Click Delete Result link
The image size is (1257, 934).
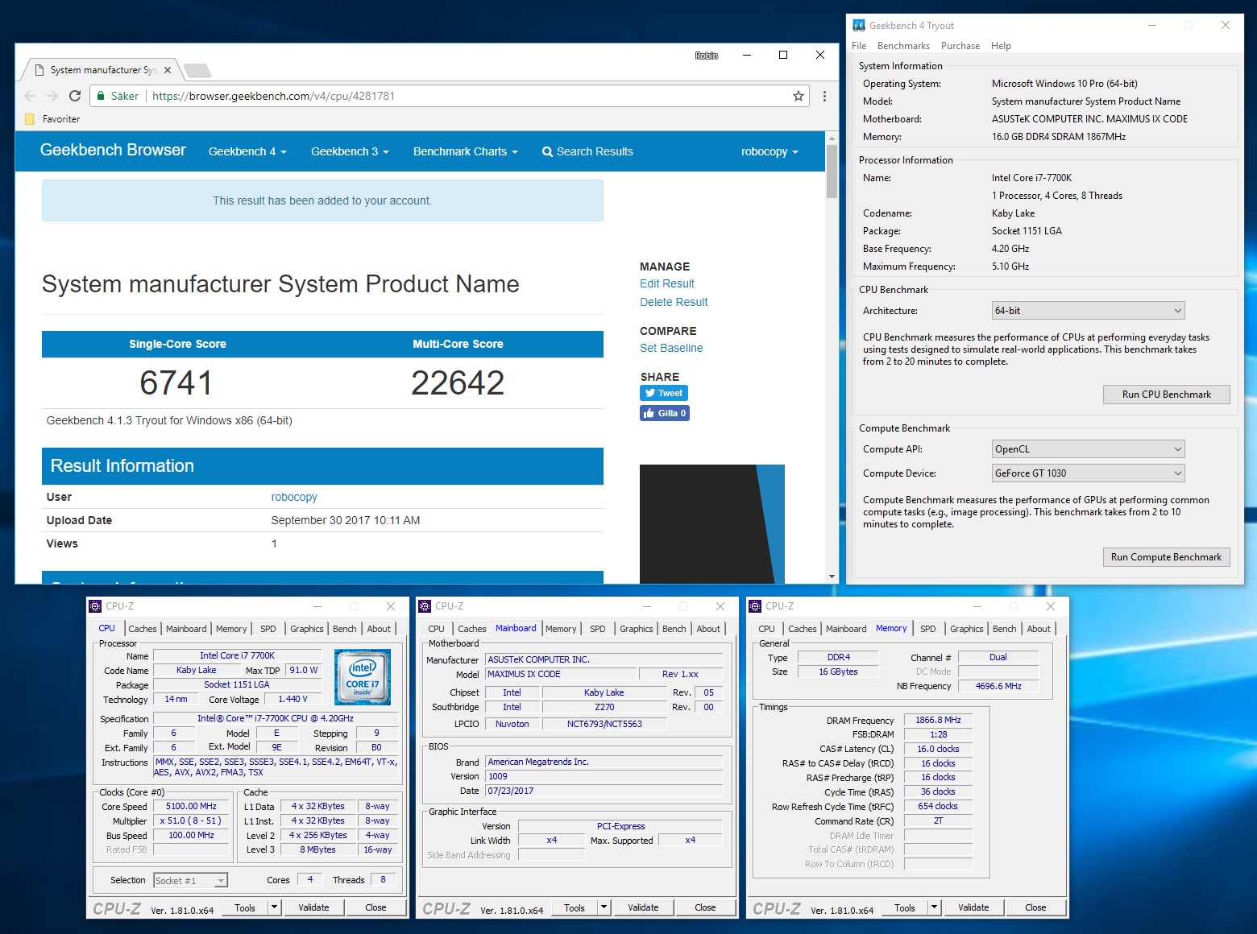coord(674,302)
